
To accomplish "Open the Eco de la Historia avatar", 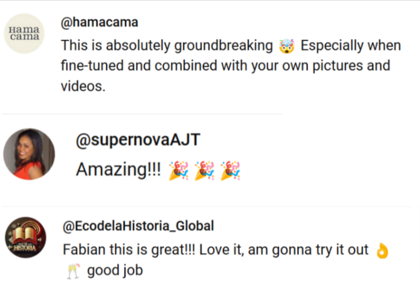I will [25, 238].
